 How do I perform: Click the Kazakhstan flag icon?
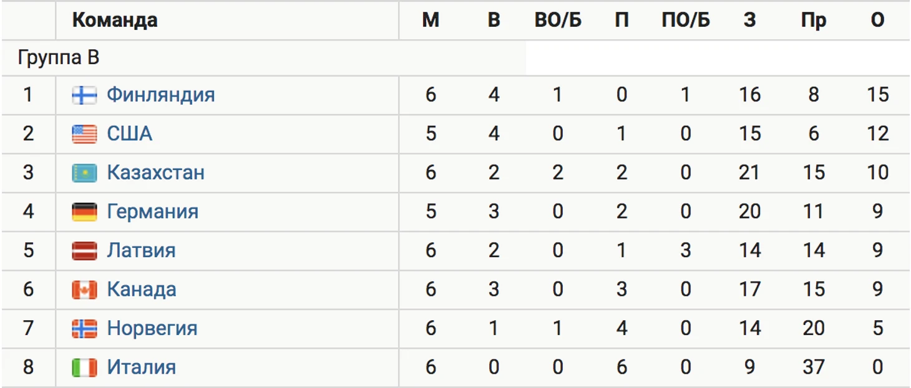click(x=84, y=173)
